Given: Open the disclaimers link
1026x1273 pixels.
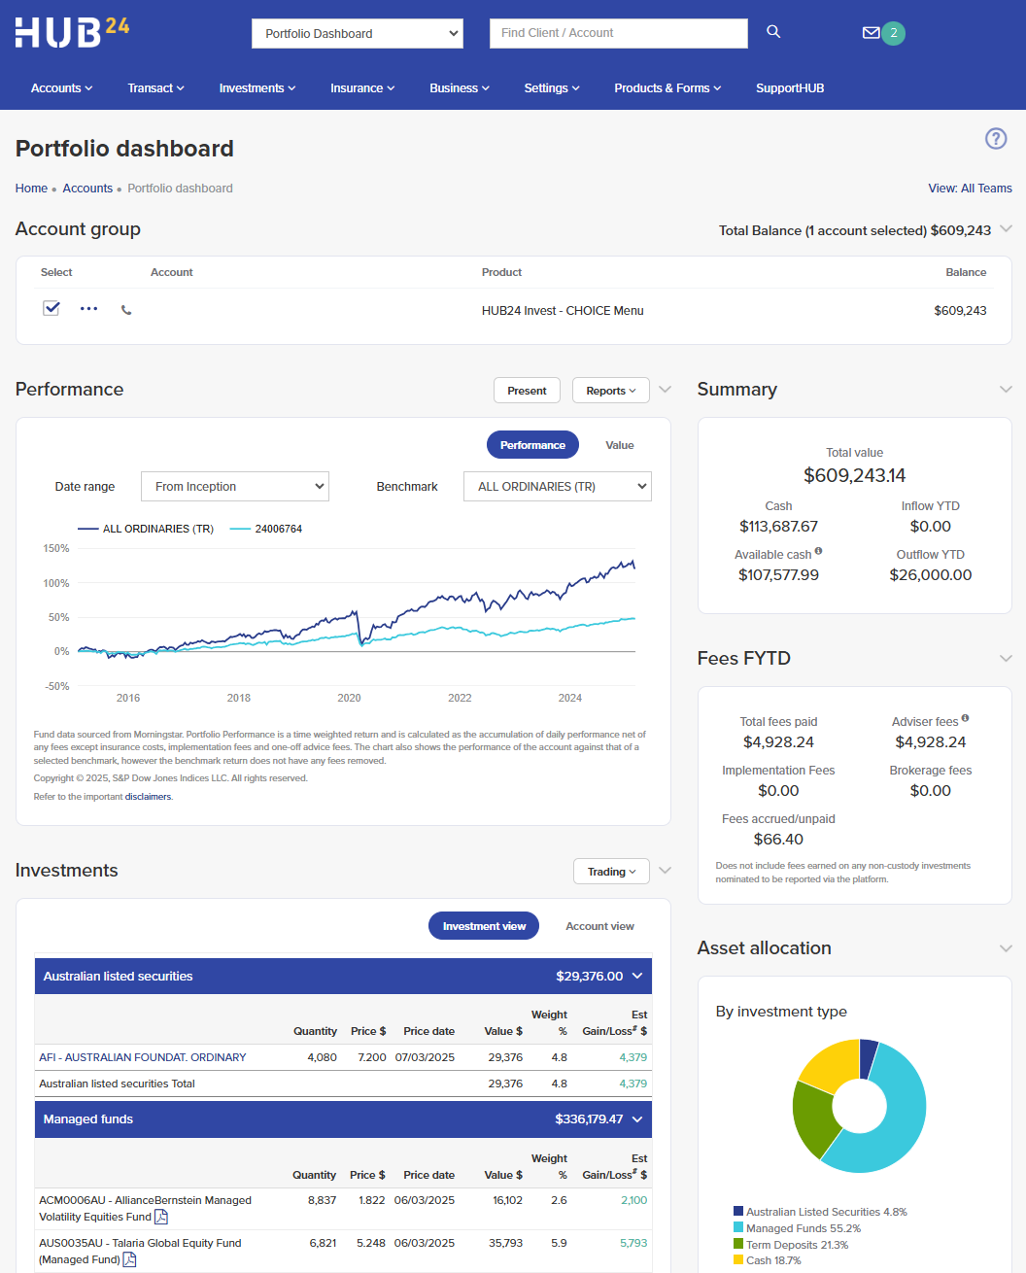Looking at the screenshot, I should tap(148, 797).
